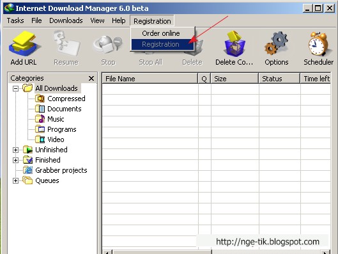Choose Order online from dropdown menu
The image size is (338, 254).
click(x=162, y=33)
